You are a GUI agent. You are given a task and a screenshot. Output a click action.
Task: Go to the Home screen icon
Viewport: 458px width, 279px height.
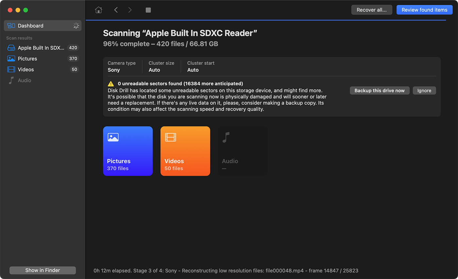click(98, 10)
